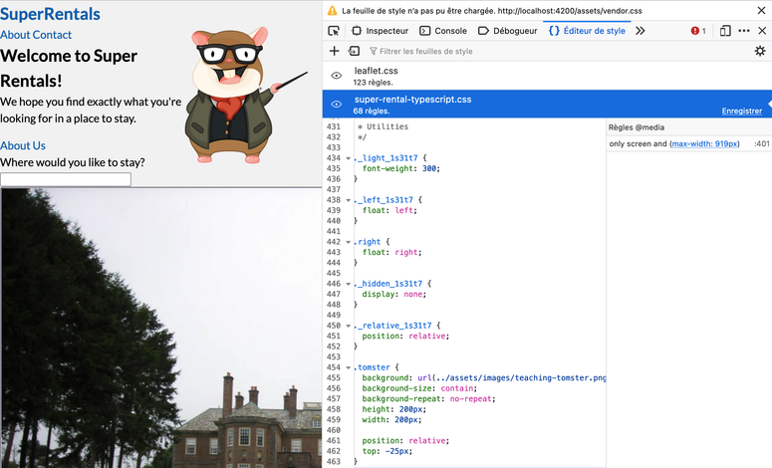Dismiss the vendor.css warning notification
The height and width of the screenshot is (468, 772).
click(760, 10)
